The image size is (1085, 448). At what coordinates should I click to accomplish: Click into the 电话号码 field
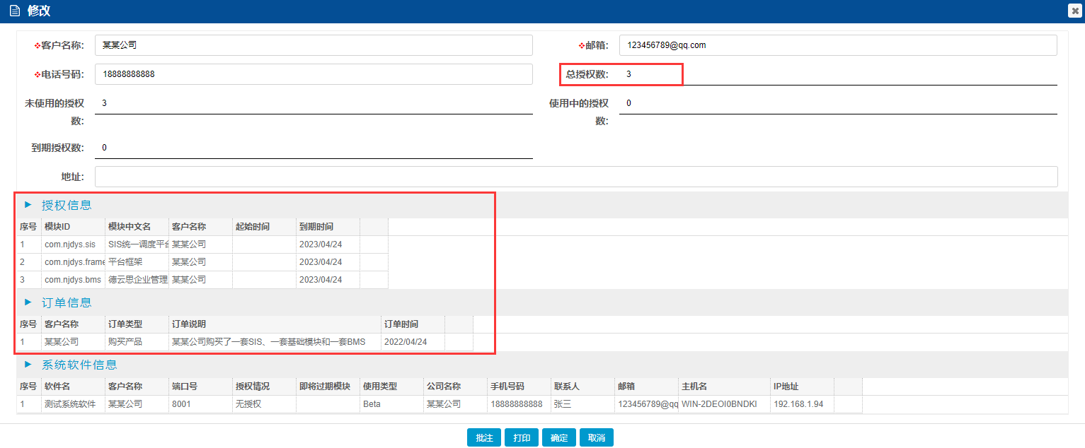point(314,74)
